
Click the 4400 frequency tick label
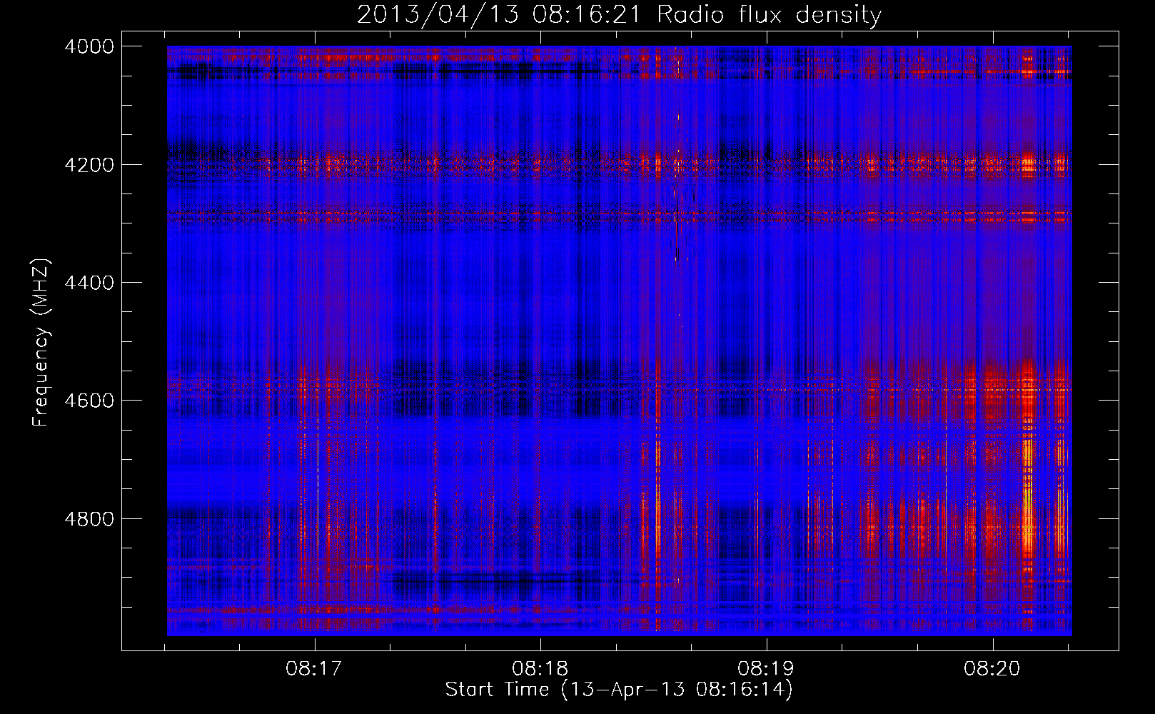point(89,283)
